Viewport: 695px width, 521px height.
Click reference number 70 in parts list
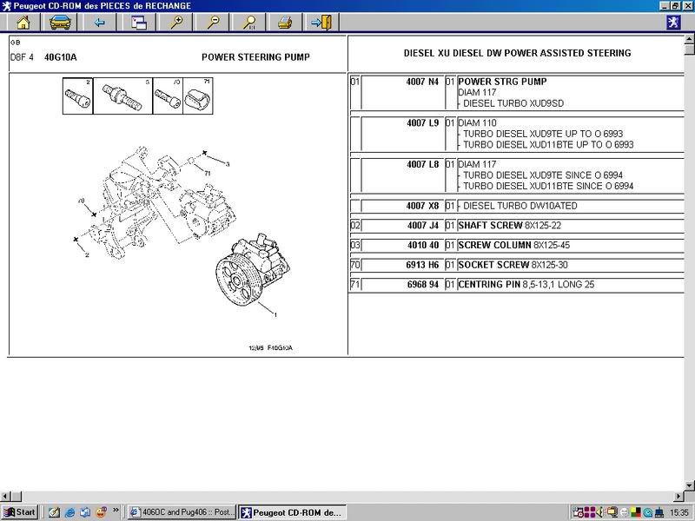tap(355, 265)
